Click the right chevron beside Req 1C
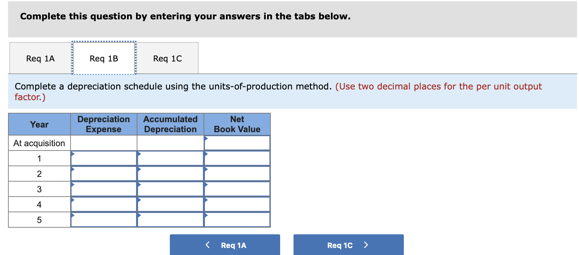 [366, 245]
